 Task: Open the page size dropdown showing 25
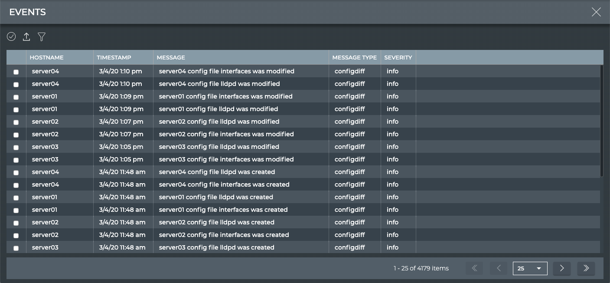pos(530,268)
